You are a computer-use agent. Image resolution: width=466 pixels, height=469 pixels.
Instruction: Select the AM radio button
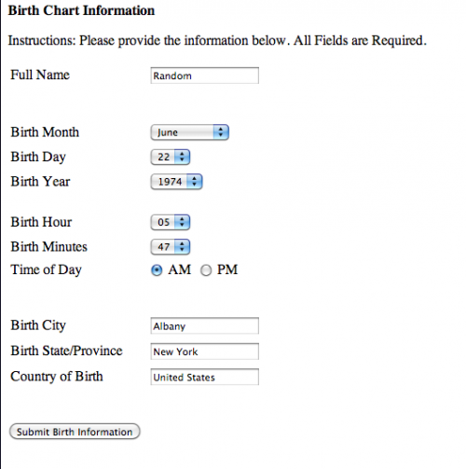tap(157, 270)
